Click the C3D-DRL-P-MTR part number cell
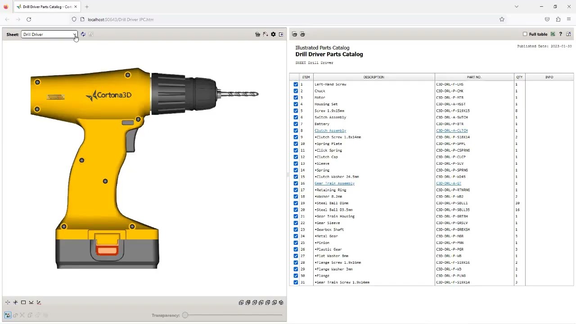The height and width of the screenshot is (324, 576). 474,98
